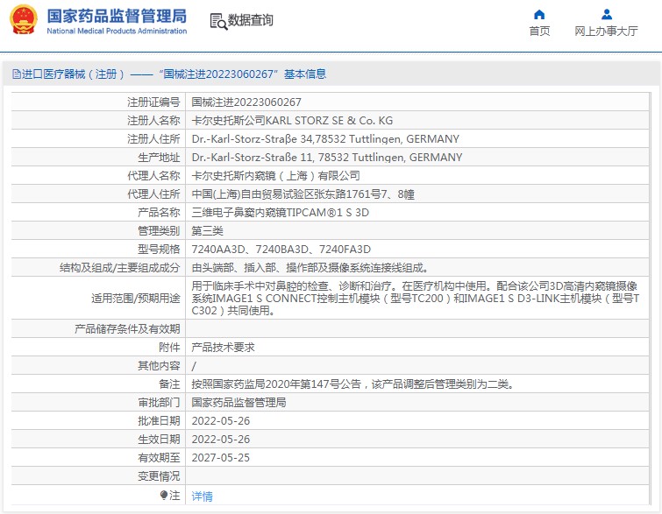This screenshot has height=514, width=662.
Task: Click the 注册证编号 label
Action: (x=153, y=102)
